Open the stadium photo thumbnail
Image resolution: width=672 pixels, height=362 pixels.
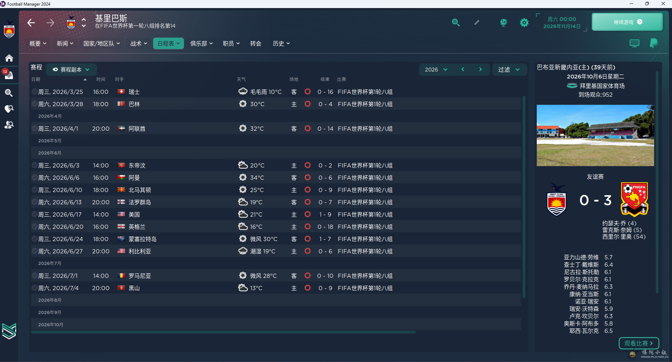click(595, 135)
